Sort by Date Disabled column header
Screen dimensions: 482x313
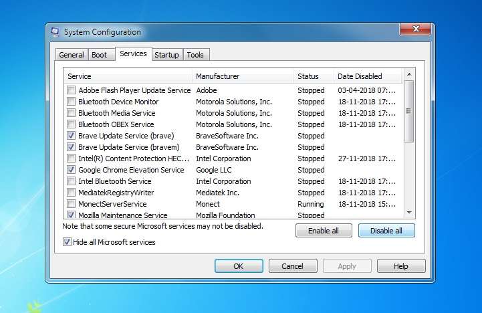(368, 76)
